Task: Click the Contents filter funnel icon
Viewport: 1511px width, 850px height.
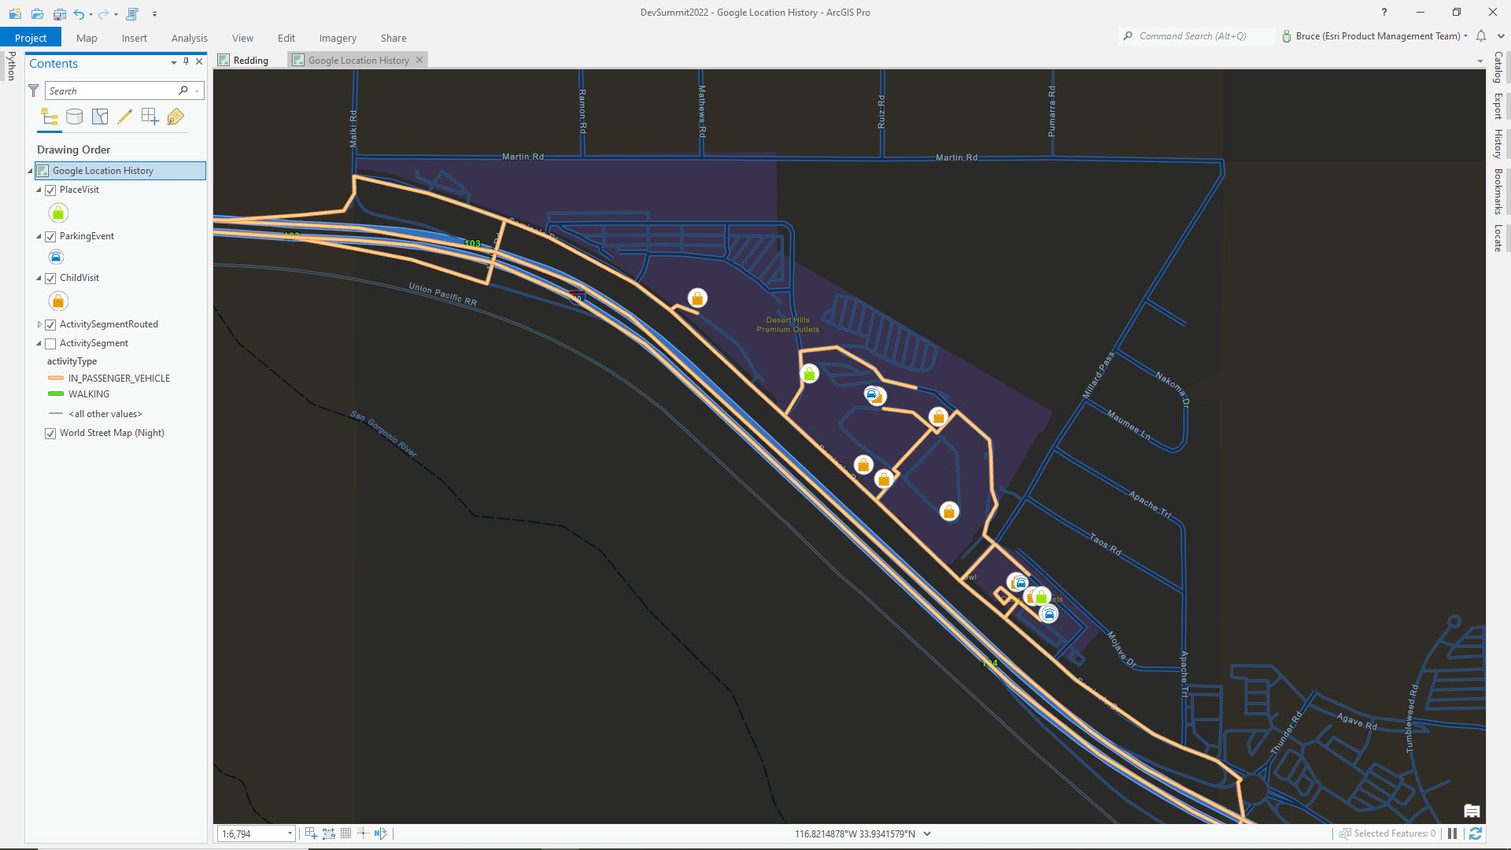Action: (34, 91)
